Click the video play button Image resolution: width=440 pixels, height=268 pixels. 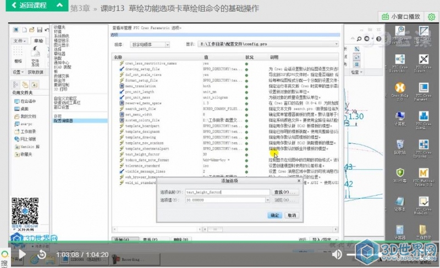(22, 254)
